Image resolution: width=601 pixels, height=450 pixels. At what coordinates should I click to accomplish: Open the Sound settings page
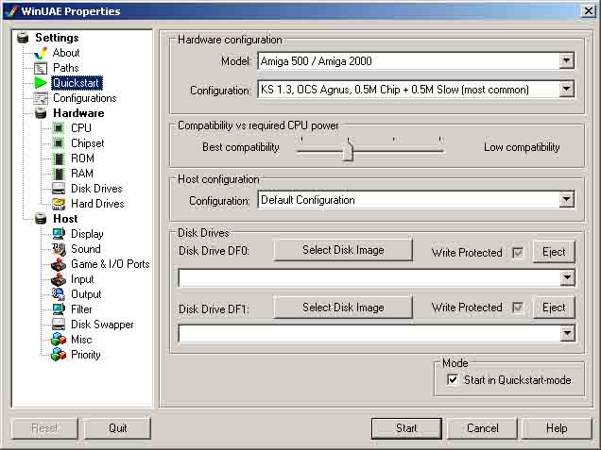click(86, 249)
